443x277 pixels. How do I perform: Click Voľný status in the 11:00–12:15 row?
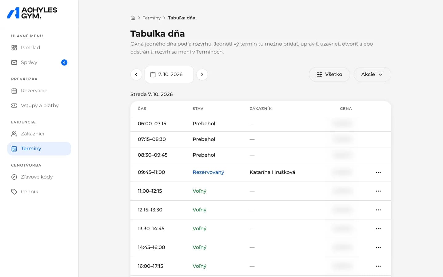pyautogui.click(x=199, y=191)
